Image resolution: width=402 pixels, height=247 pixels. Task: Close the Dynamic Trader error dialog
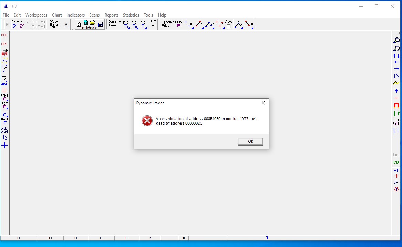pos(263,103)
